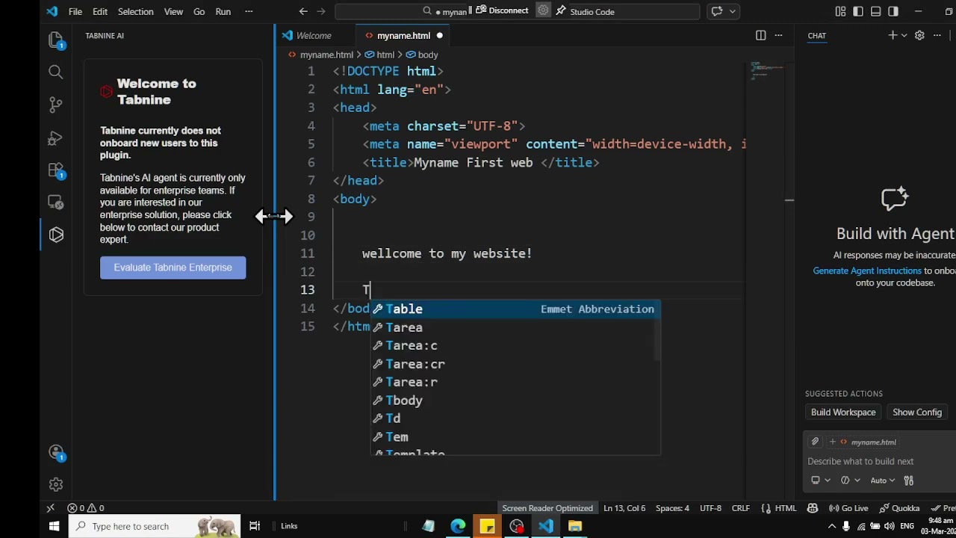Open the Edit menu

100,11
